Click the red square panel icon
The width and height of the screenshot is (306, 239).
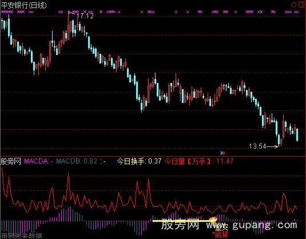[301, 5]
